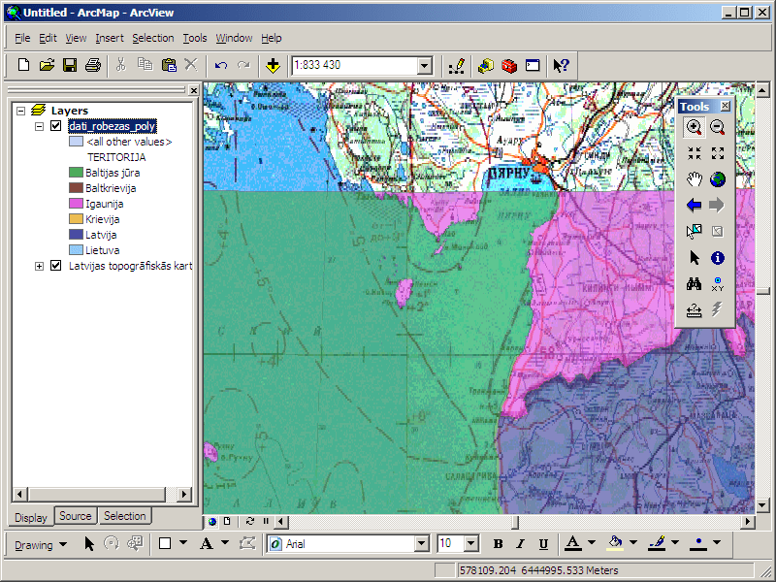Viewport: 776px width, 582px height.
Task: Click the map's vertical scroll down arrow
Action: click(x=762, y=505)
